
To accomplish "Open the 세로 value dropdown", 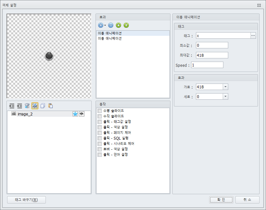I will [225, 96].
